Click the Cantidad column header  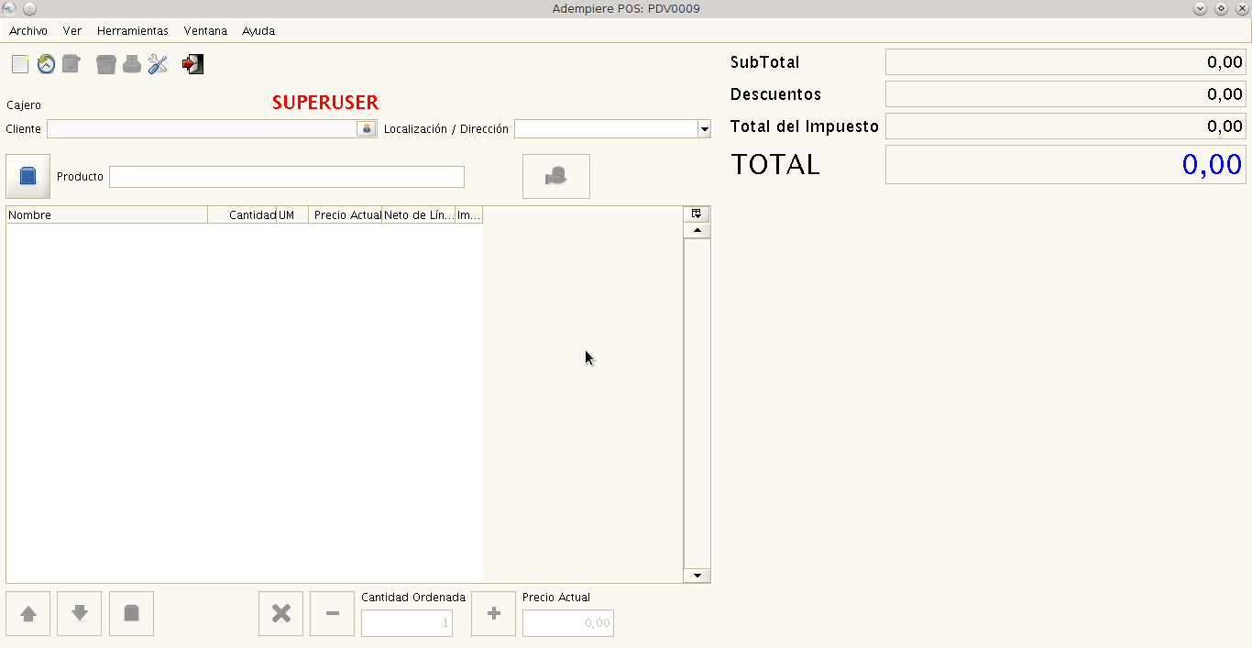(x=243, y=215)
